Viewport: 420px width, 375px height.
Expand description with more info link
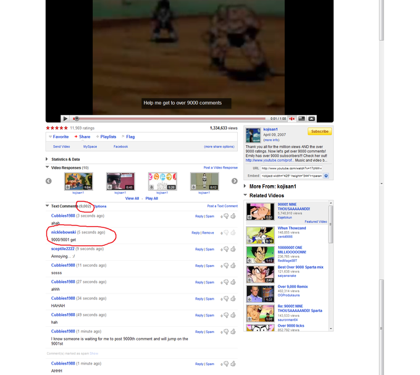(x=271, y=140)
